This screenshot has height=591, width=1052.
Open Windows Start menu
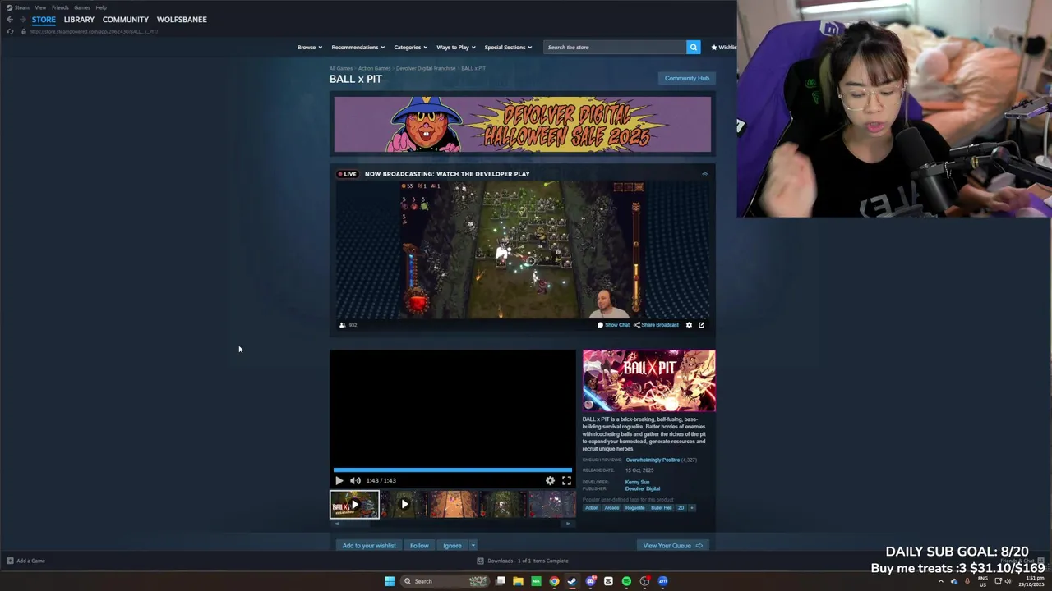click(390, 581)
